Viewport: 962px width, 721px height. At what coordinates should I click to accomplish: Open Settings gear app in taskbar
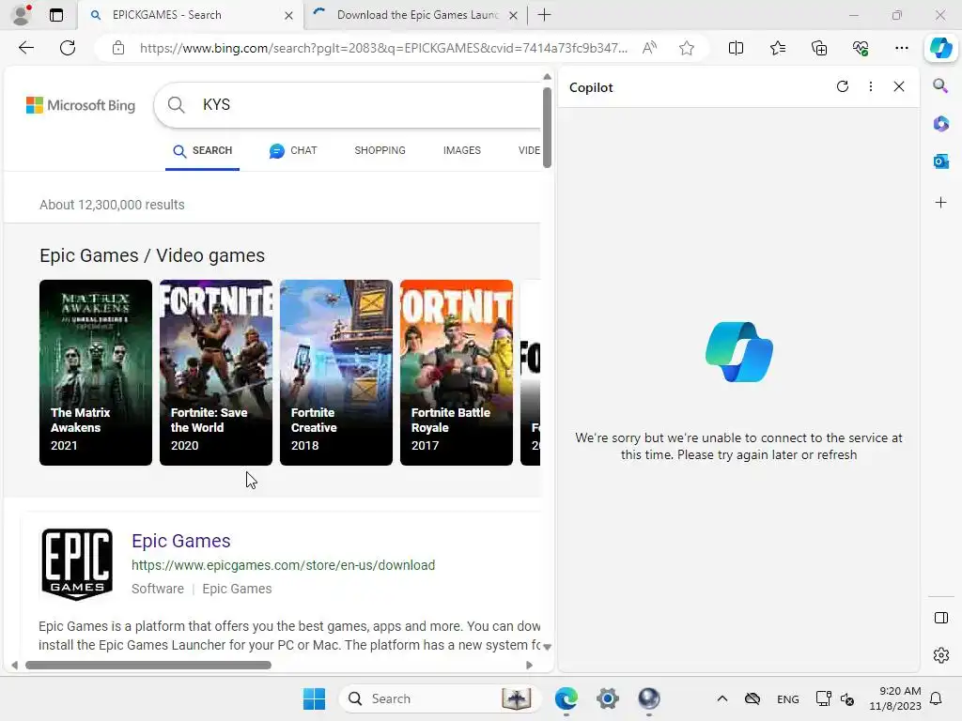(608, 698)
